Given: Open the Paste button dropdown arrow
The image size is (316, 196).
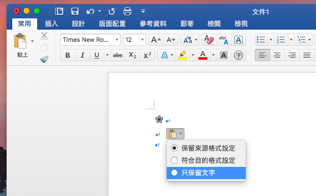Looking at the screenshot, I should point(32,41).
